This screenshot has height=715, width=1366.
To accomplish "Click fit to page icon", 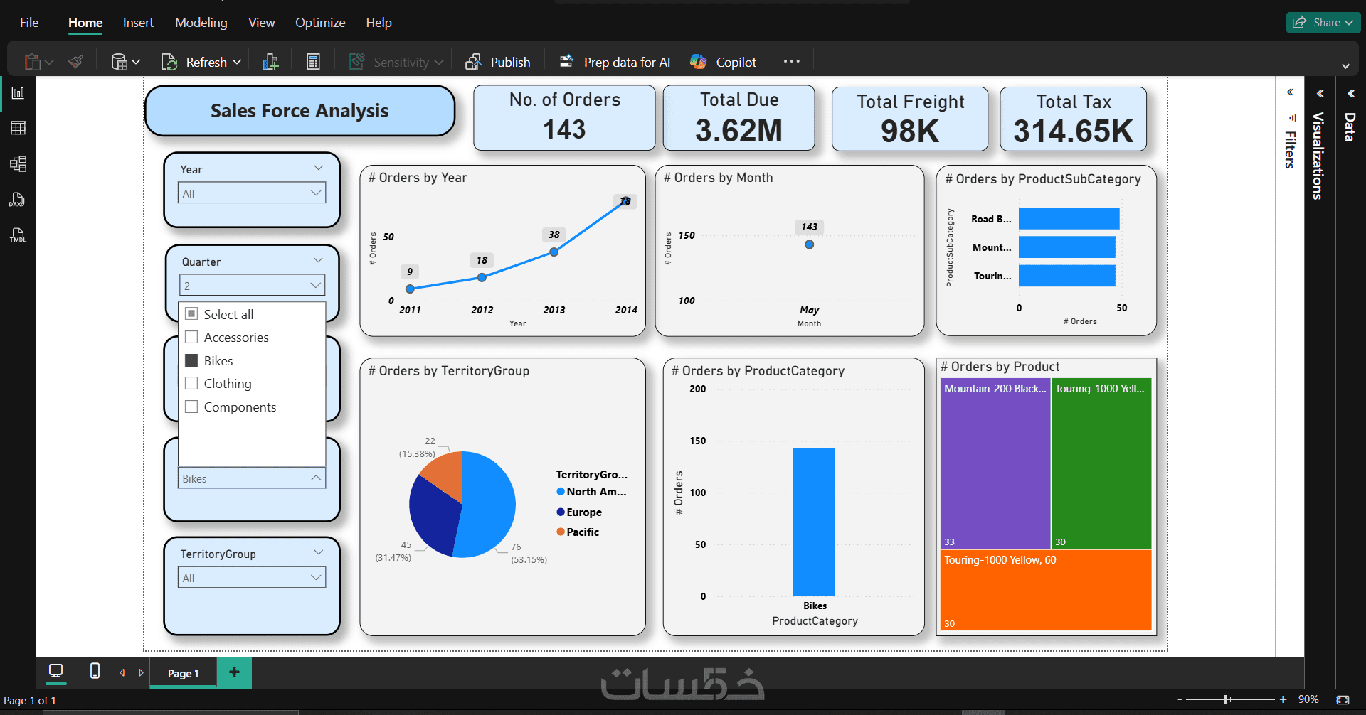I will pos(1343,699).
